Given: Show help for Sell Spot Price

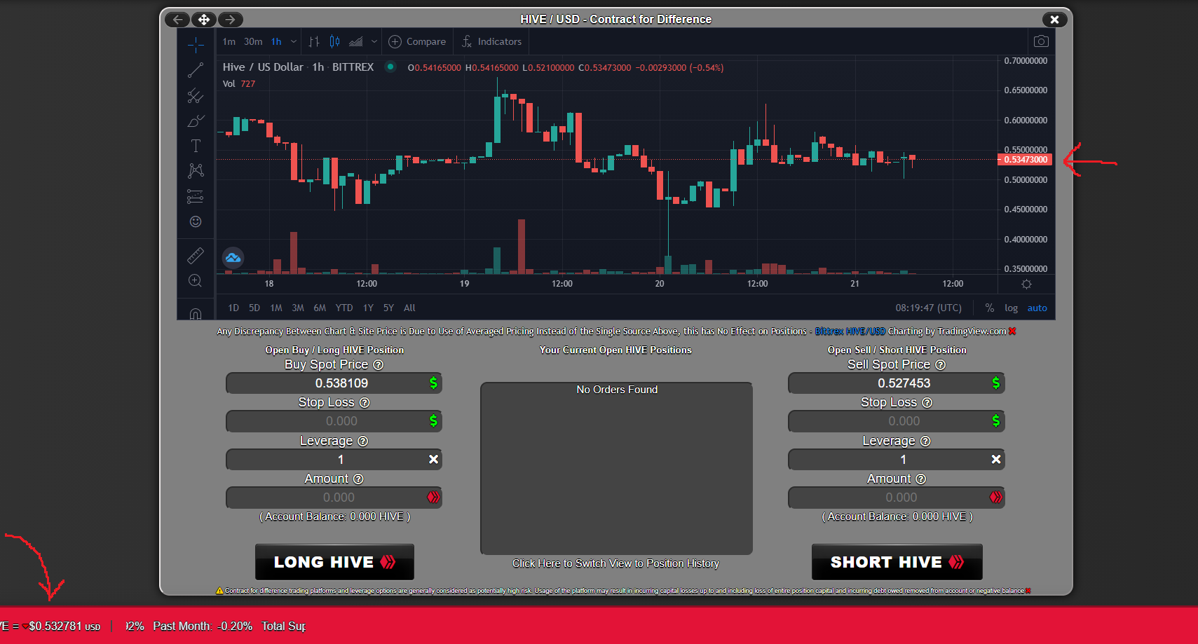Looking at the screenshot, I should pyautogui.click(x=940, y=364).
